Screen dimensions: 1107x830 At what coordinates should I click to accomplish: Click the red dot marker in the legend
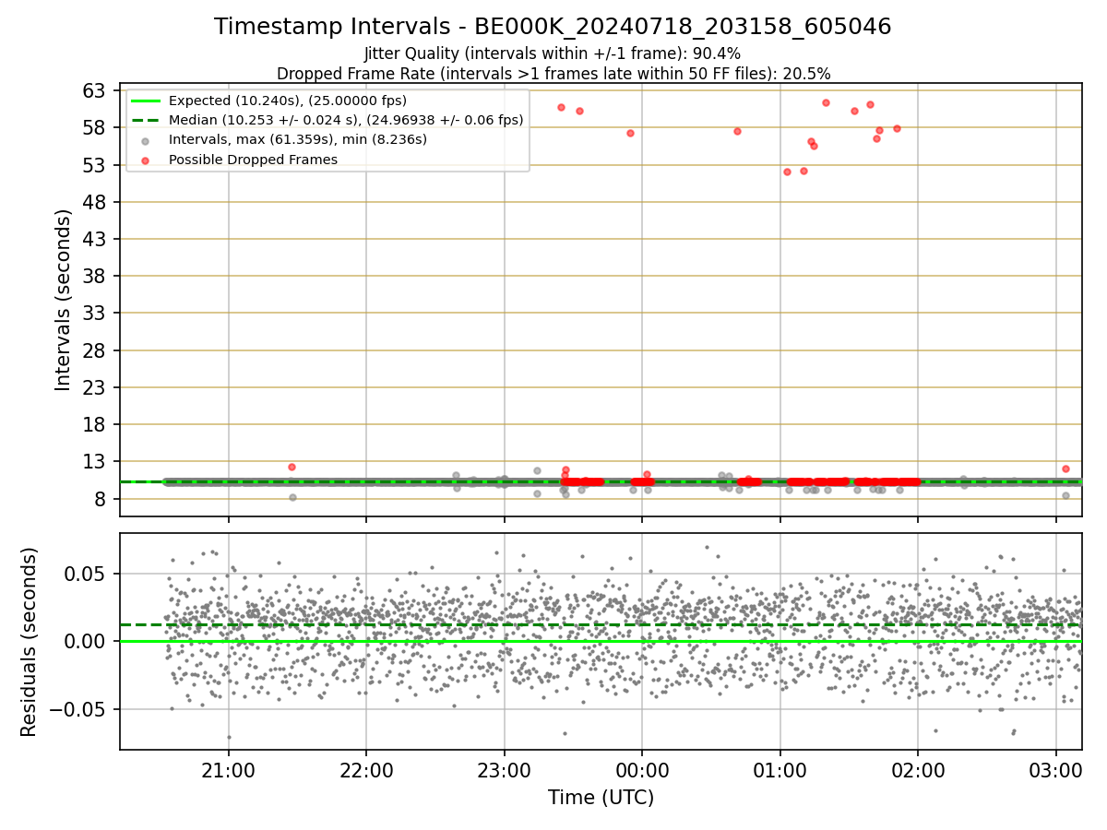coord(146,160)
